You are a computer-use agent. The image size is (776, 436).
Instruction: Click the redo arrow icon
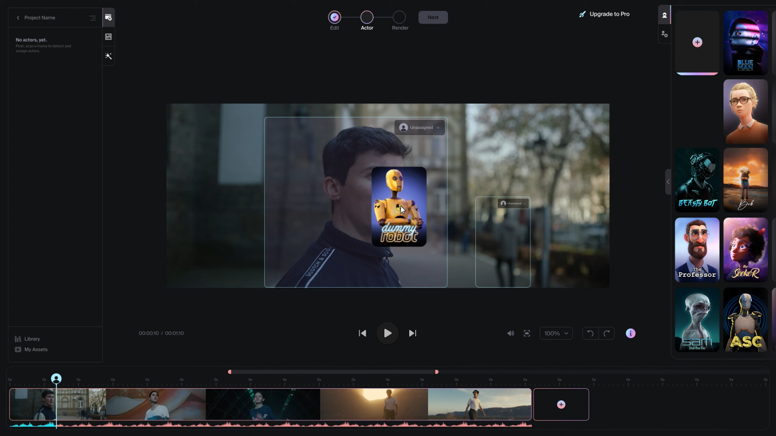(606, 333)
